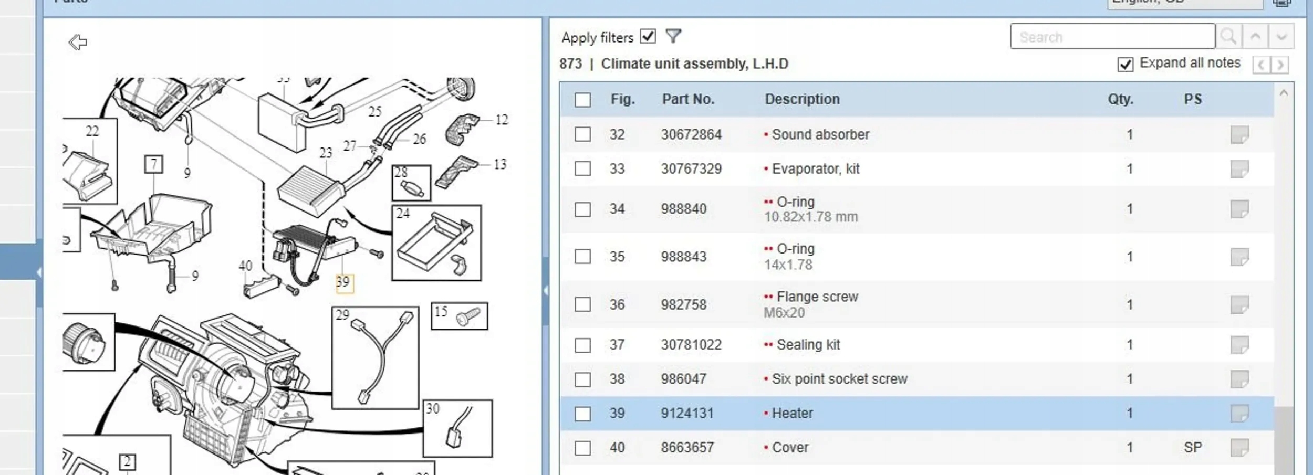Image resolution: width=1313 pixels, height=475 pixels.
Task: Tick checkbox for Evaporator, kit row
Action: pyautogui.click(x=582, y=168)
